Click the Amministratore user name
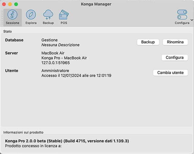The image size is (194, 154). [x=55, y=71]
